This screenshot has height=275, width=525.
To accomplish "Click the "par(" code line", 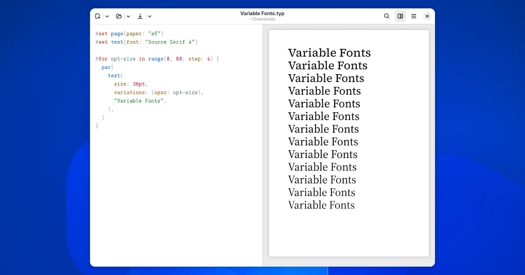I will 108,67.
